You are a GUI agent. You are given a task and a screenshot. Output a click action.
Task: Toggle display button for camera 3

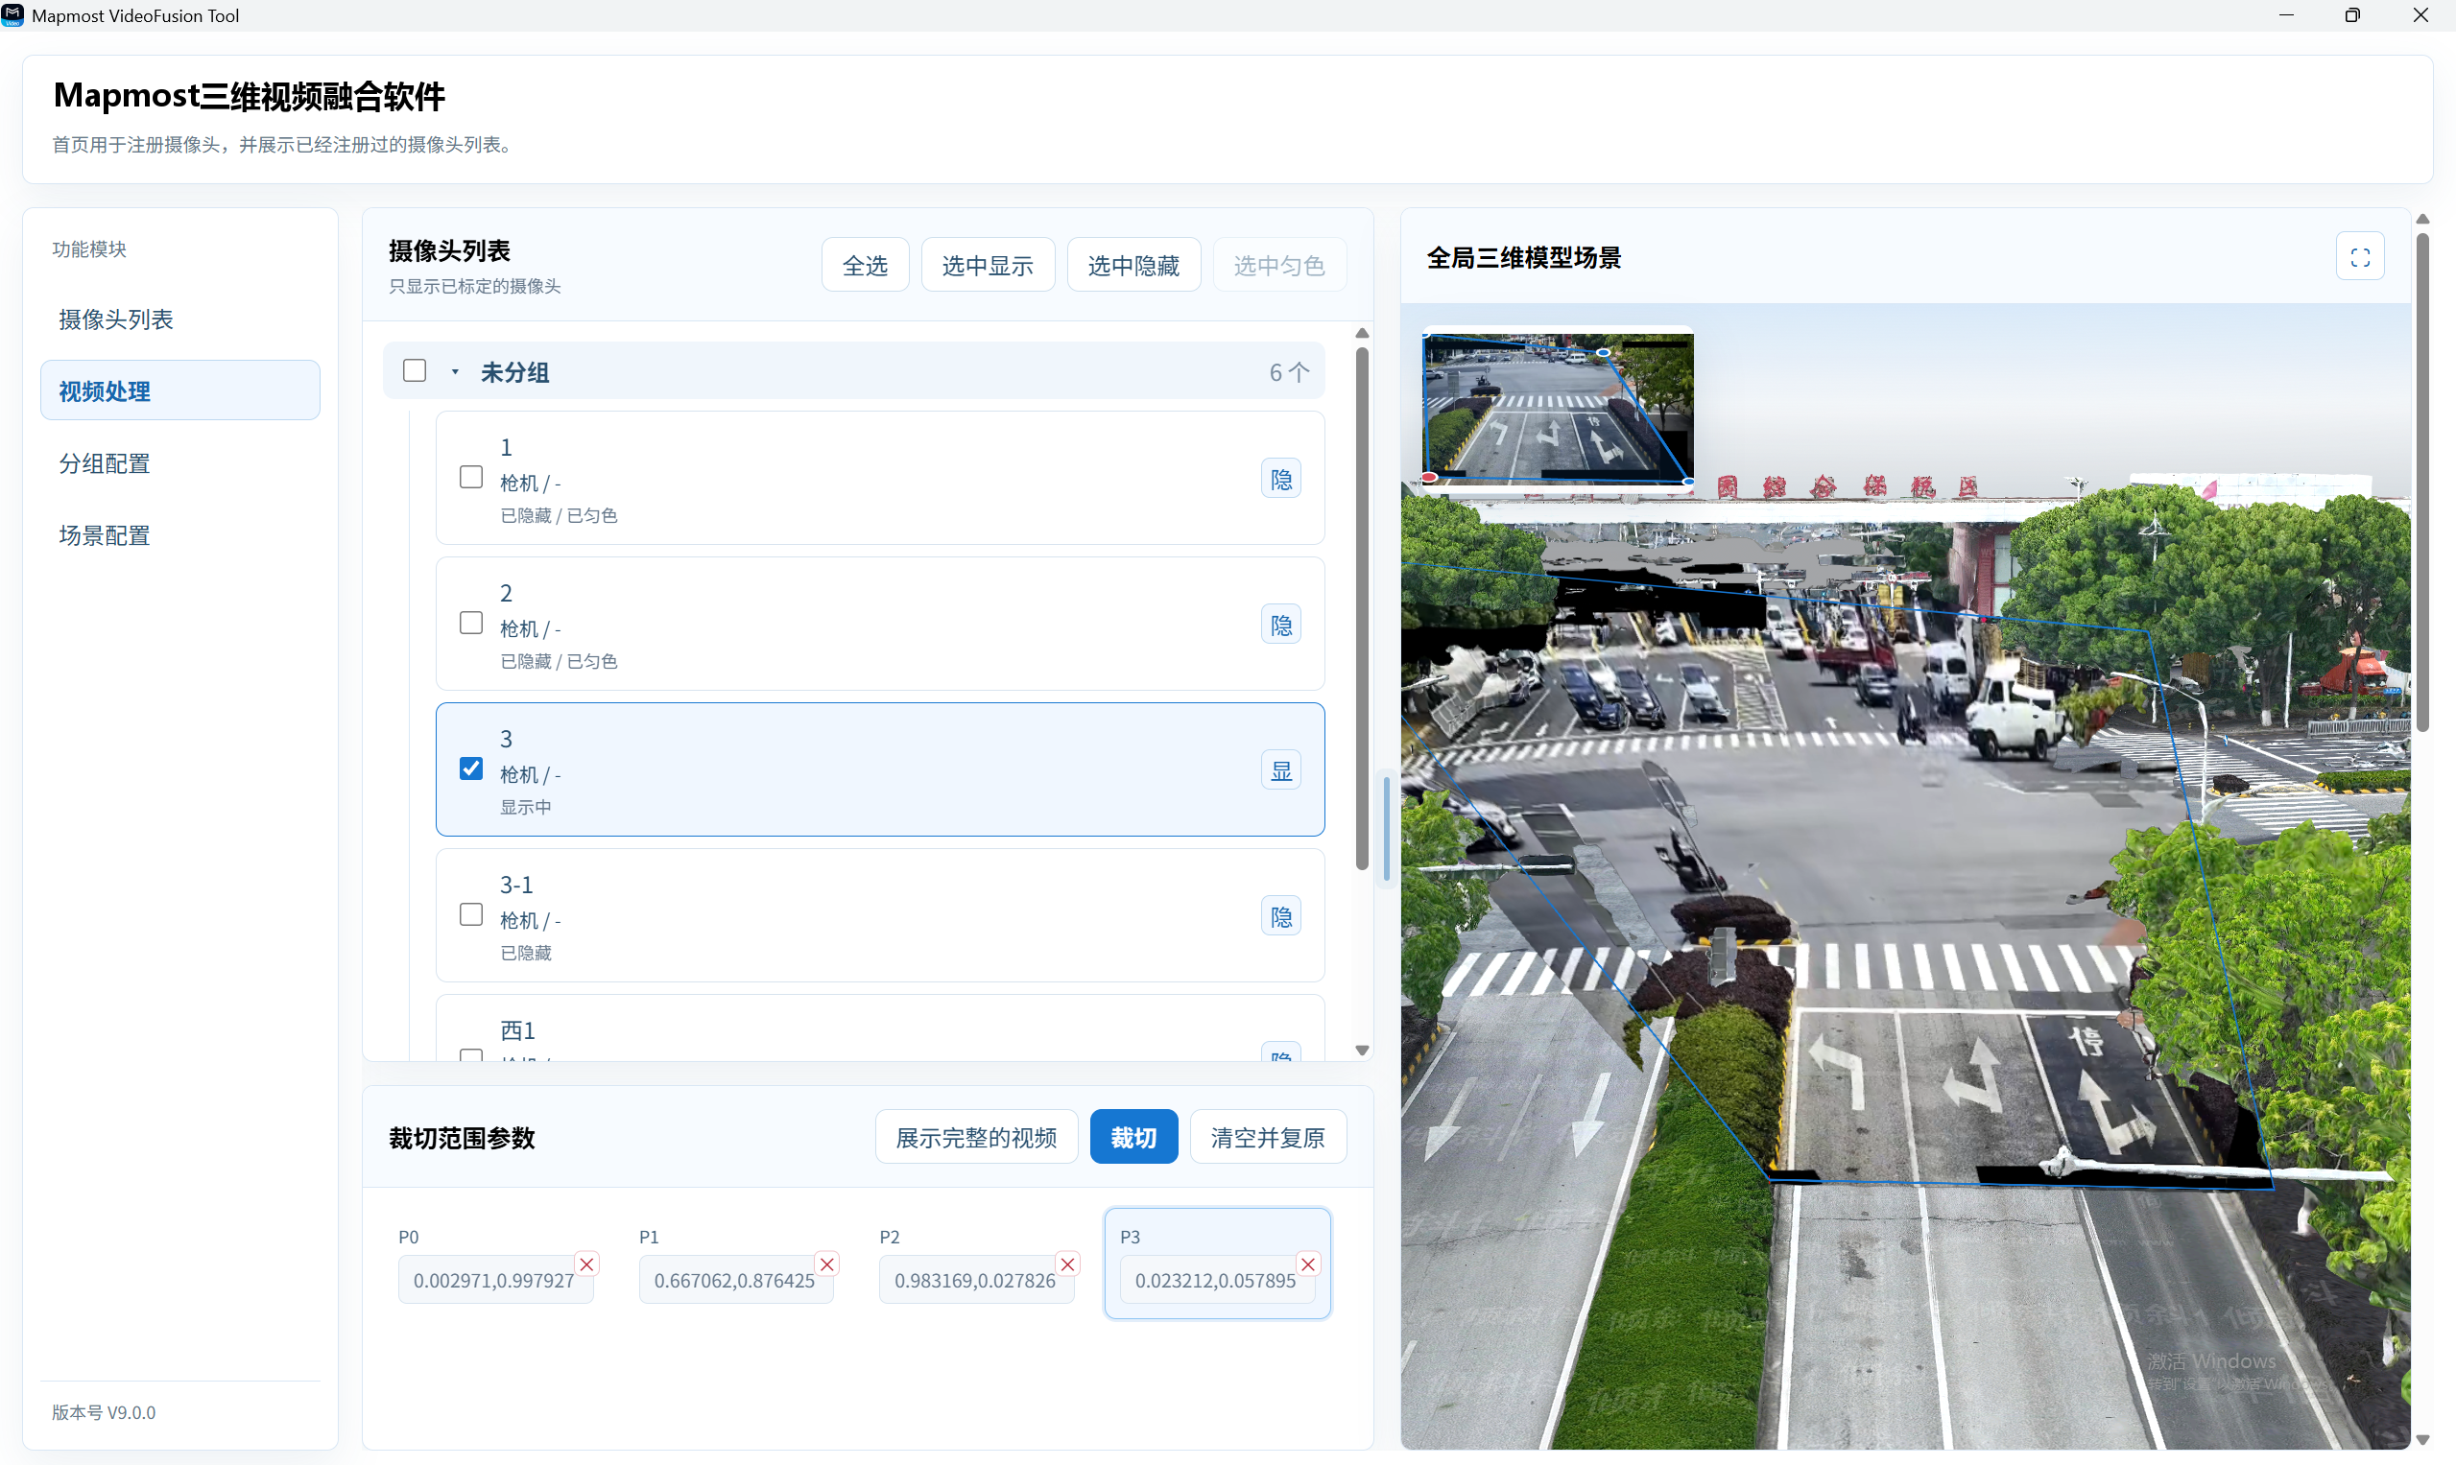pyautogui.click(x=1281, y=770)
